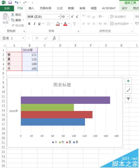Open font group dialog launcher

pyautogui.click(x=78, y=31)
